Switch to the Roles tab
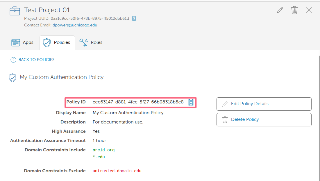The height and width of the screenshot is (181, 320). pyautogui.click(x=96, y=42)
